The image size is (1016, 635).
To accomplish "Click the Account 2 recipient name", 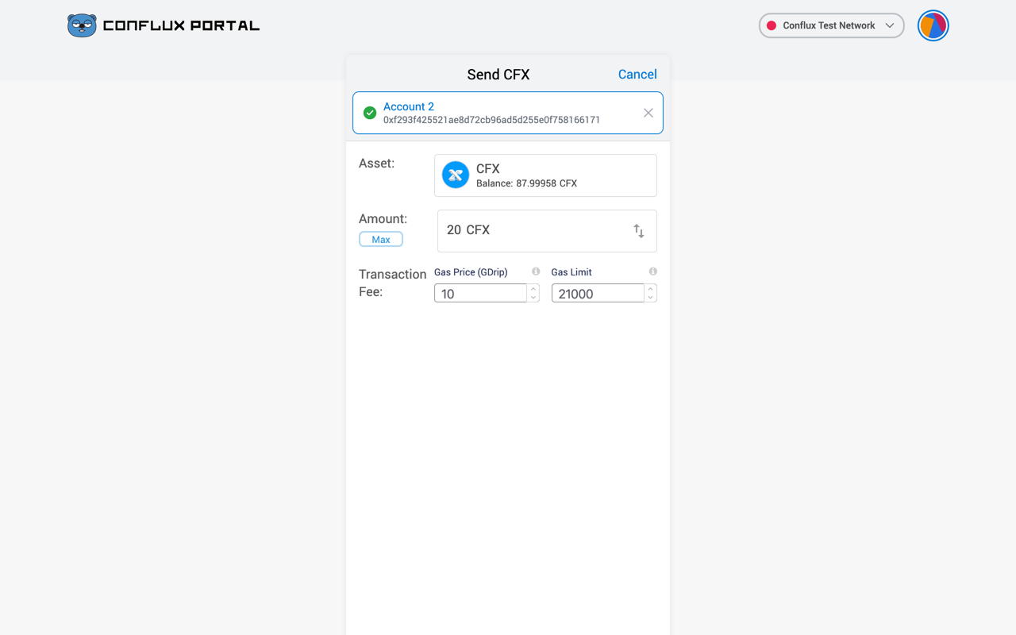I will click(409, 106).
